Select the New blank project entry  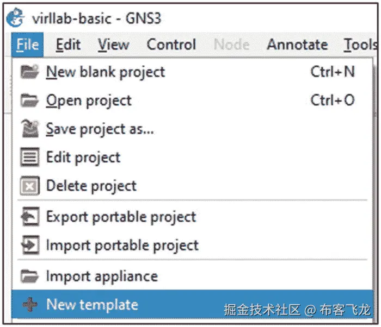tap(106, 72)
